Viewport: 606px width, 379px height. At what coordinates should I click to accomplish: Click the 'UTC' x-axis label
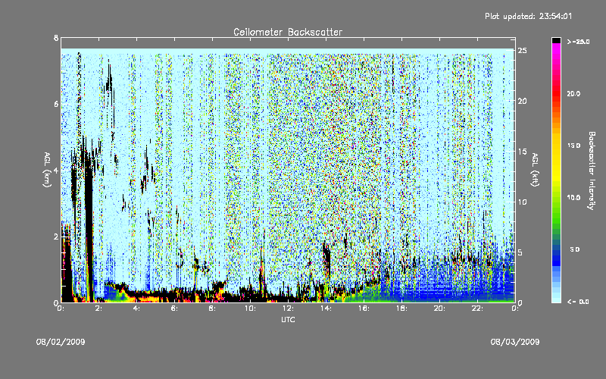click(288, 319)
